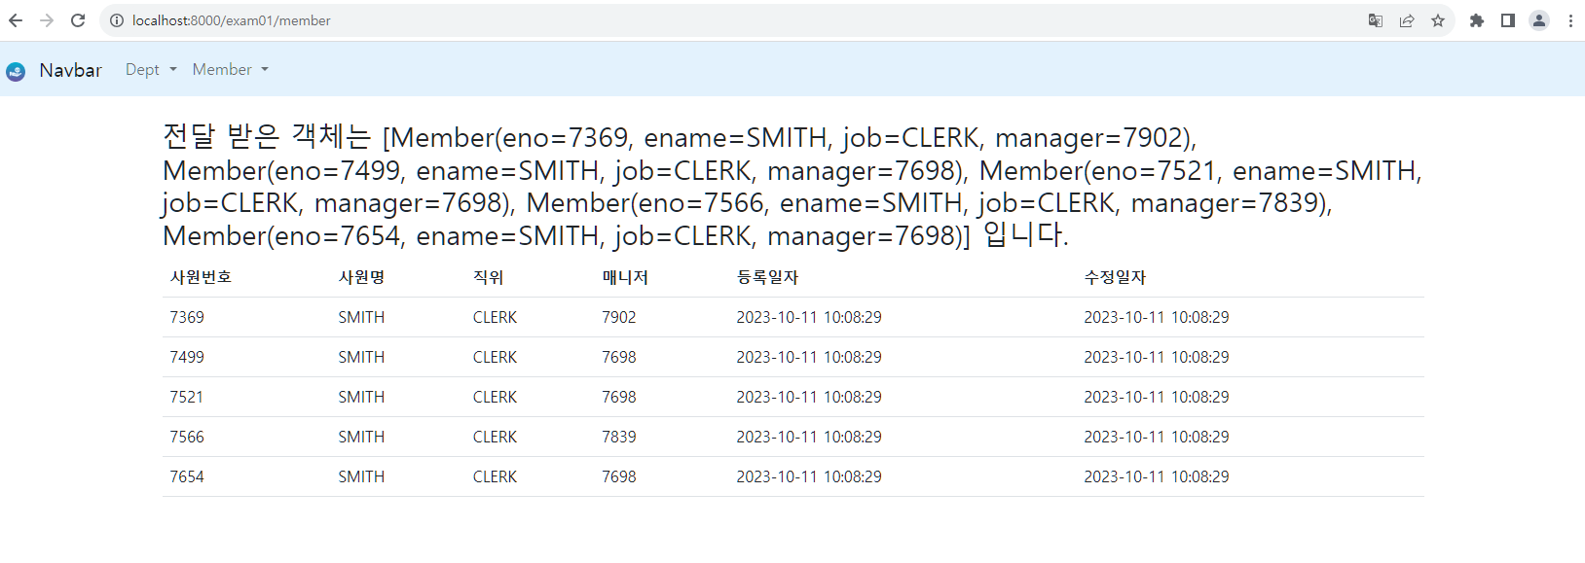
Task: Open the extensions puzzle icon
Action: pos(1477,20)
